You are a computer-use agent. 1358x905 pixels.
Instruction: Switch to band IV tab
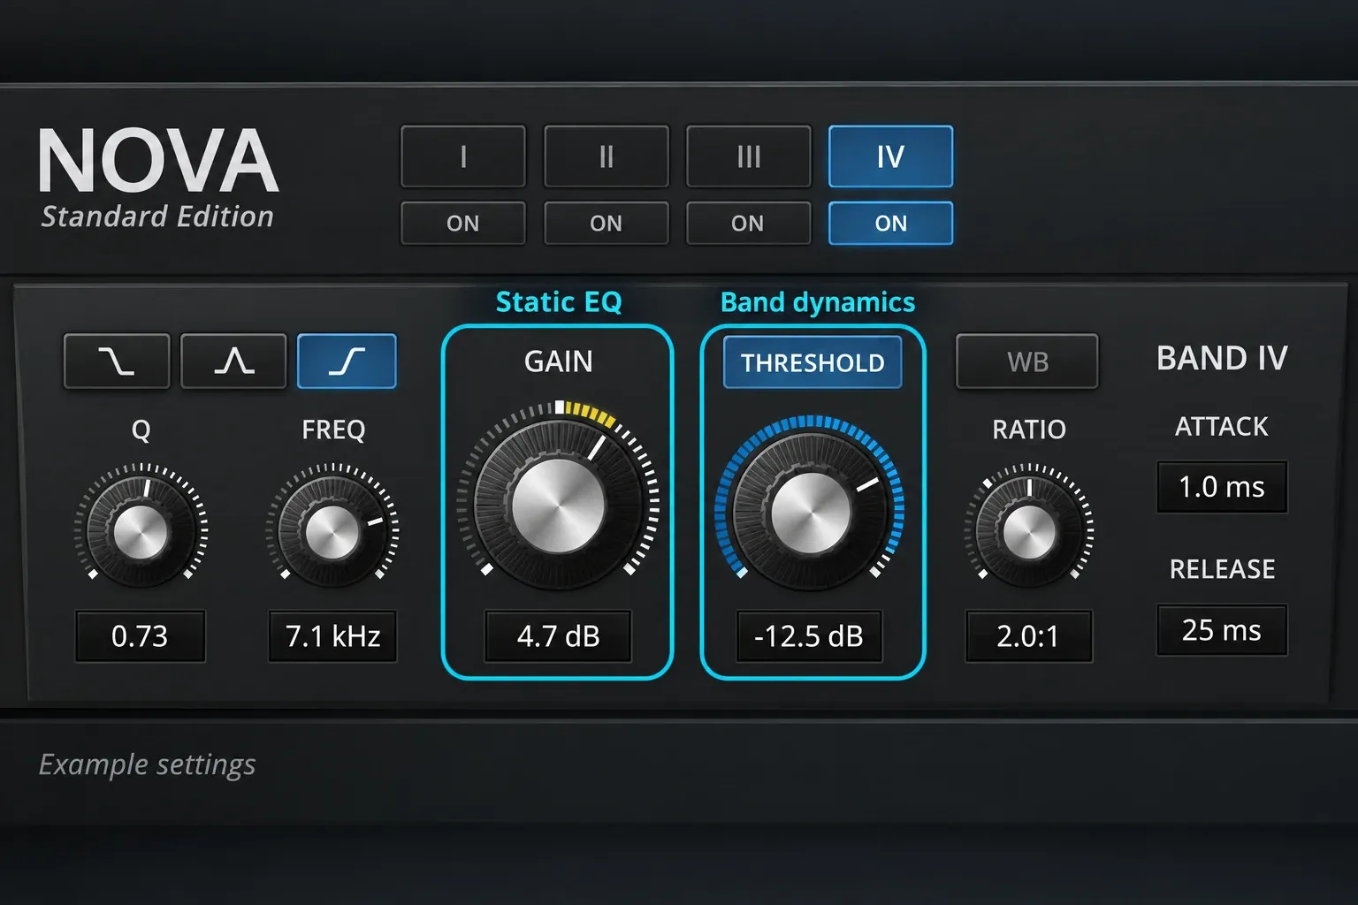[x=891, y=156]
